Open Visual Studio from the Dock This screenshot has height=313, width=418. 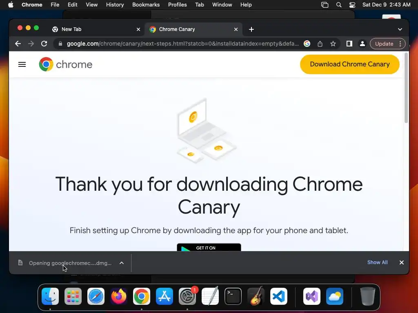click(x=312, y=296)
